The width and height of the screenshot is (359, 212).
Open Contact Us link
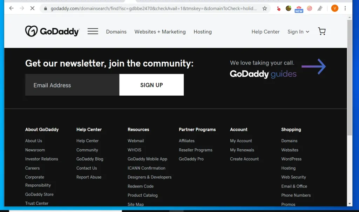click(87, 168)
